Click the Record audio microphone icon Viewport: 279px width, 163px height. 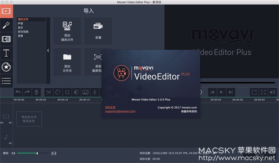coord(95,92)
